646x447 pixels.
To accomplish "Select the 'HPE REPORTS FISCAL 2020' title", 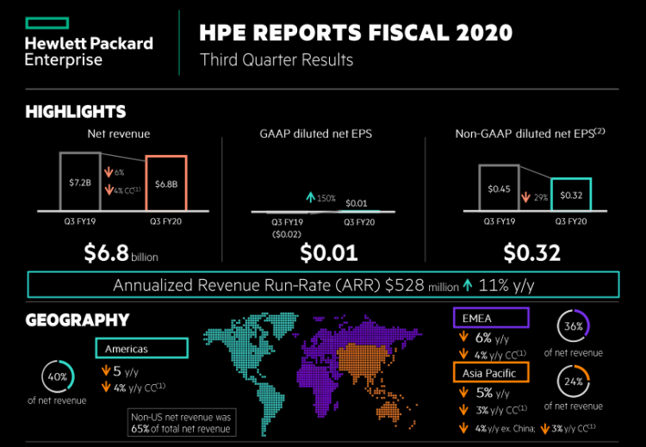I will pyautogui.click(x=356, y=33).
